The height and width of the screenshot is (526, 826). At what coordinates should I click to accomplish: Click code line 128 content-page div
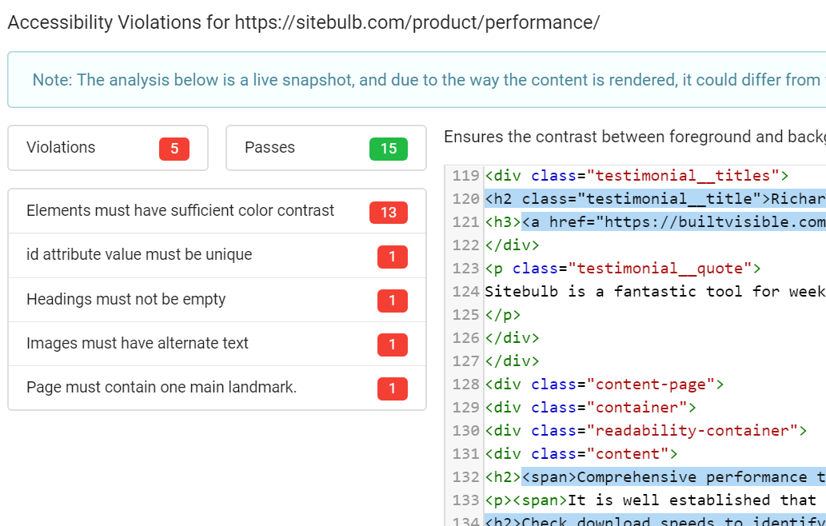pyautogui.click(x=605, y=385)
